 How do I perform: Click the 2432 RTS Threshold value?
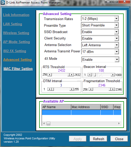[x=62, y=70]
